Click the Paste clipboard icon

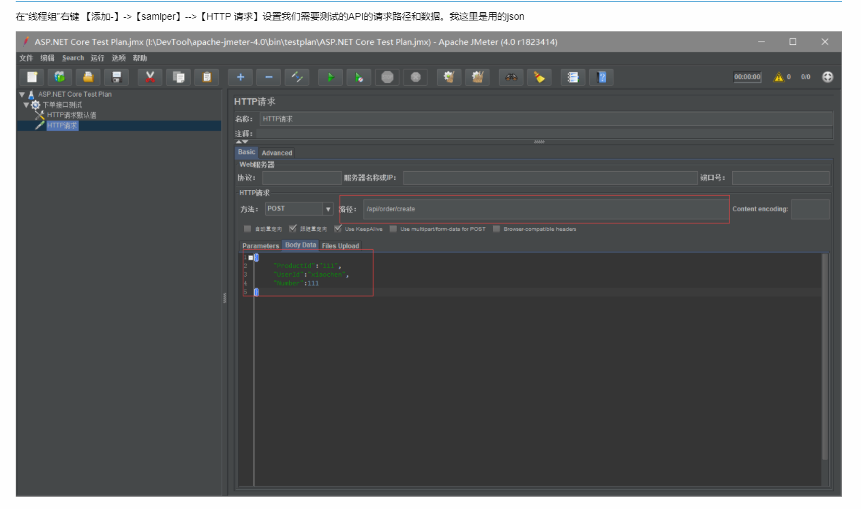point(207,77)
